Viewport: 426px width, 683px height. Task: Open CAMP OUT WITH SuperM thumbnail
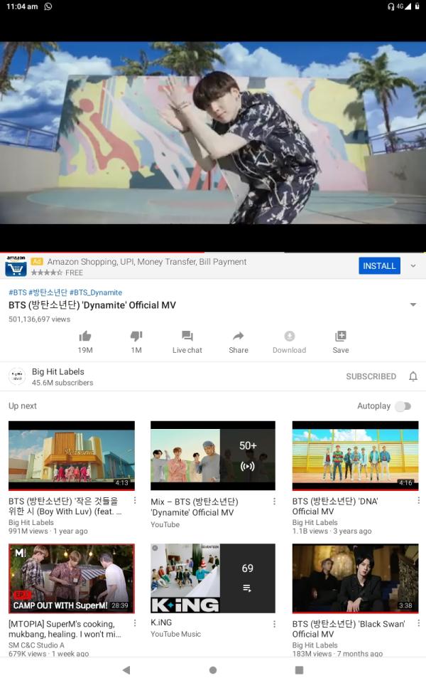coord(72,578)
